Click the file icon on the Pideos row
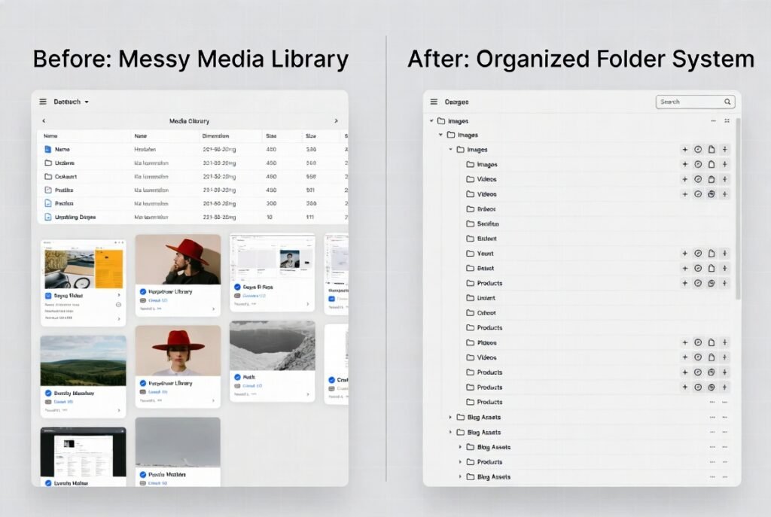The width and height of the screenshot is (771, 517). coord(712,342)
